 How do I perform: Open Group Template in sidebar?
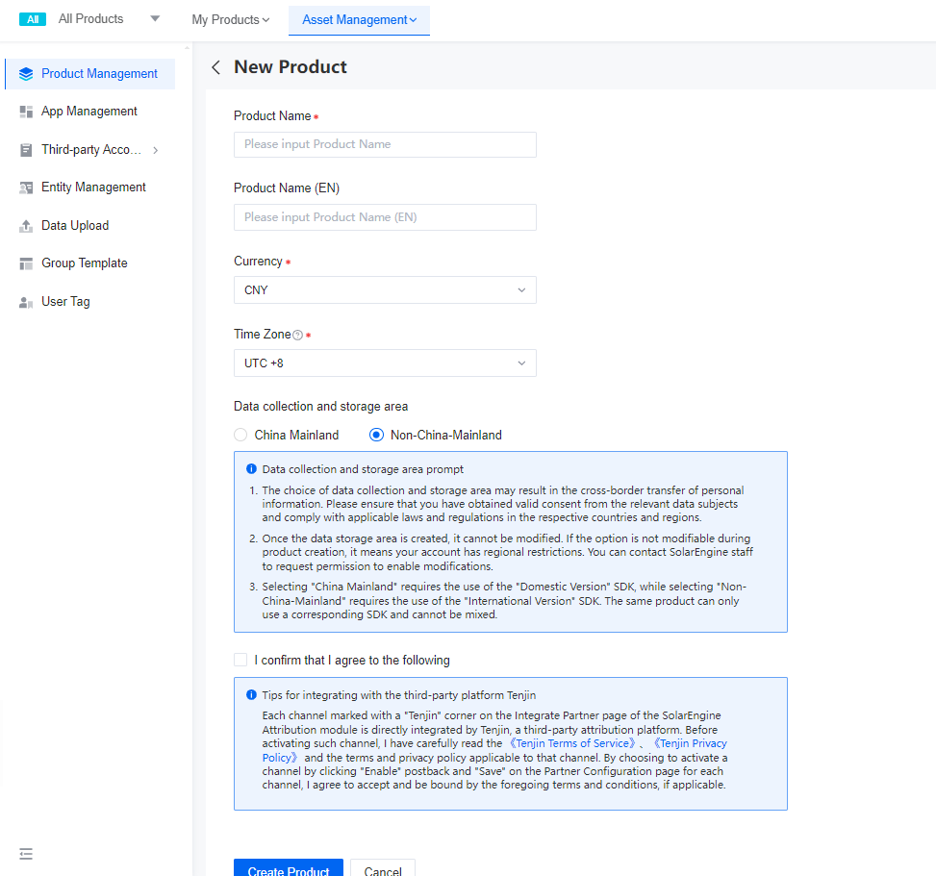pos(84,263)
